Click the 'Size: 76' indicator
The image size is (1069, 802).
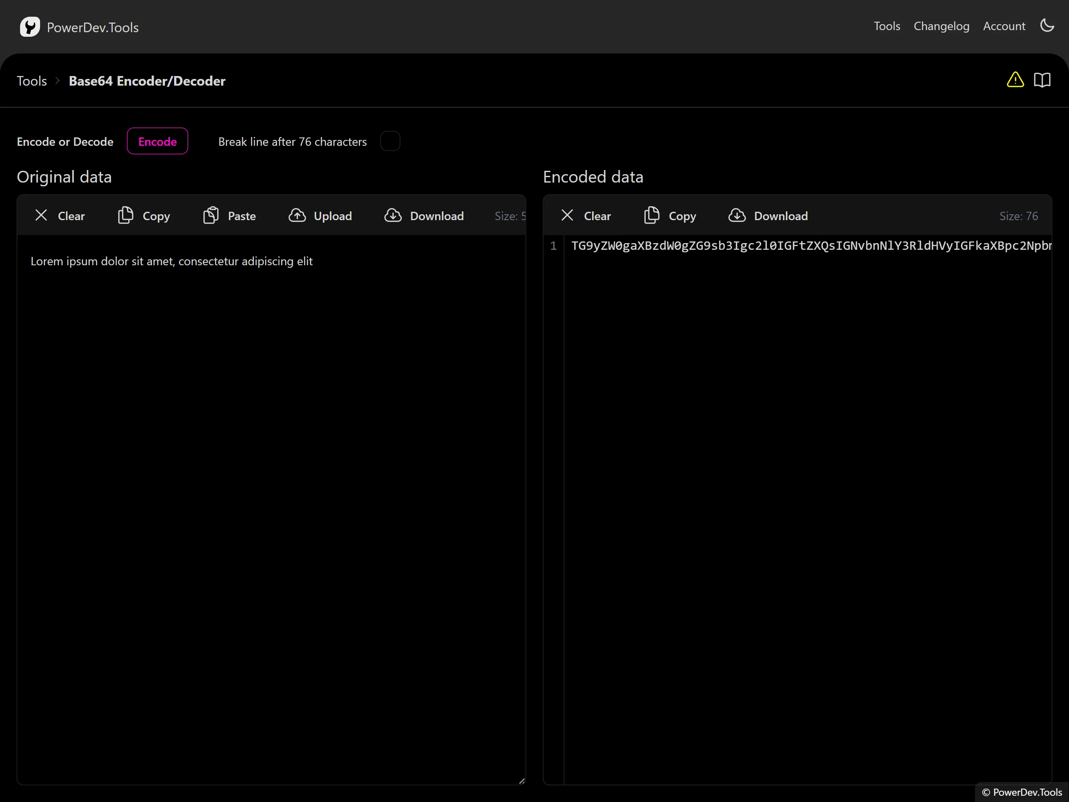pos(1018,216)
